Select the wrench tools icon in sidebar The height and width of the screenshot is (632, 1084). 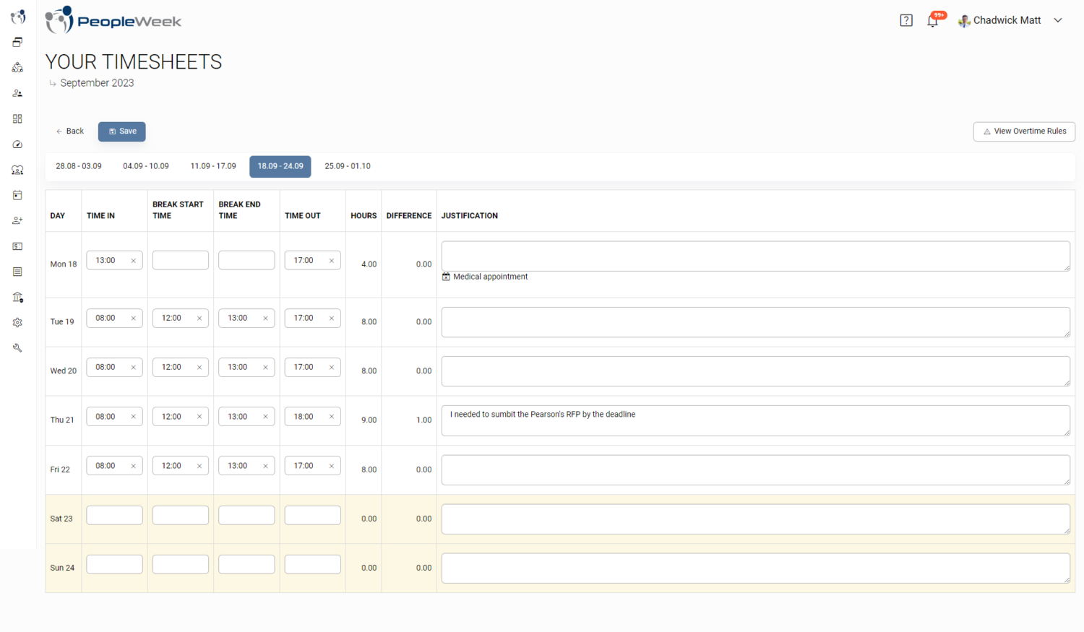click(x=17, y=347)
